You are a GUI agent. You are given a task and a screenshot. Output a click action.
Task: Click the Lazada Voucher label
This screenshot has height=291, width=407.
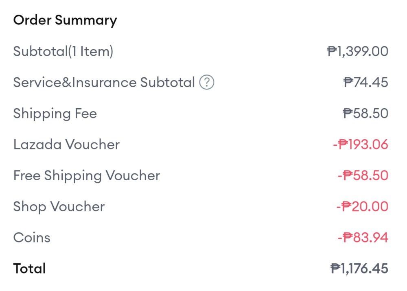(66, 144)
